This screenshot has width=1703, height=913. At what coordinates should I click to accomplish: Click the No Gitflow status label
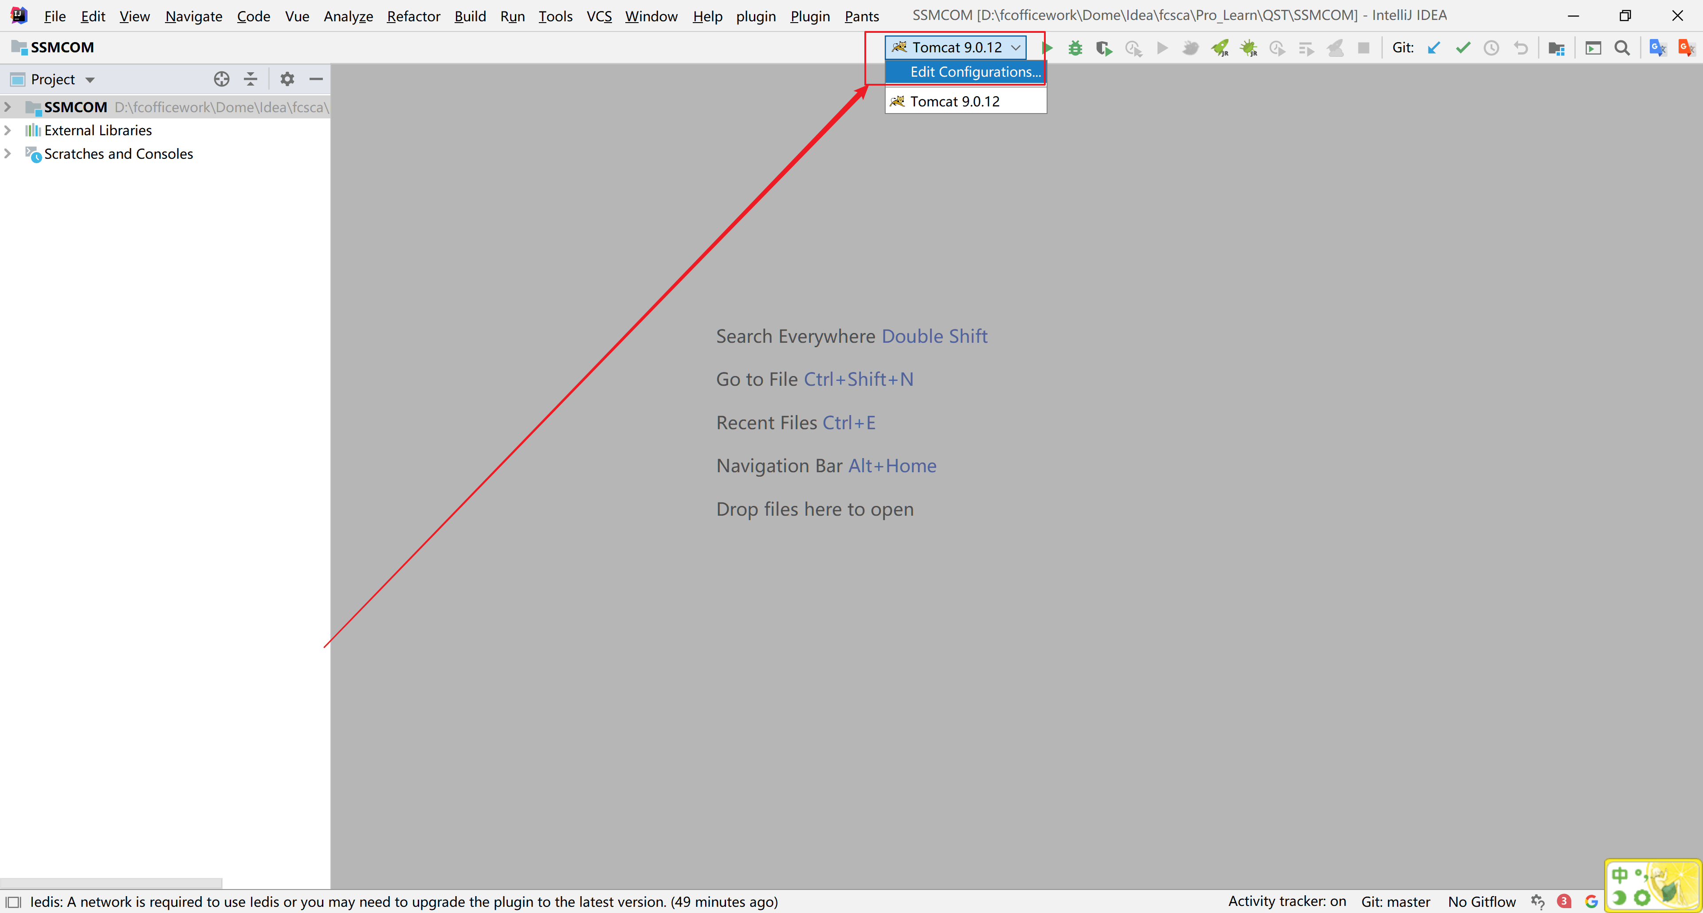[x=1481, y=902]
